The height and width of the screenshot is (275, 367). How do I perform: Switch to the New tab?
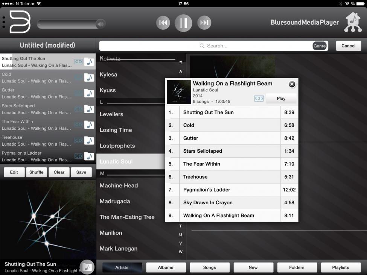click(253, 267)
